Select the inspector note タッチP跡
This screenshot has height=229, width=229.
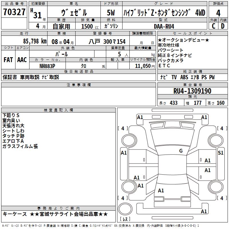click(13, 136)
